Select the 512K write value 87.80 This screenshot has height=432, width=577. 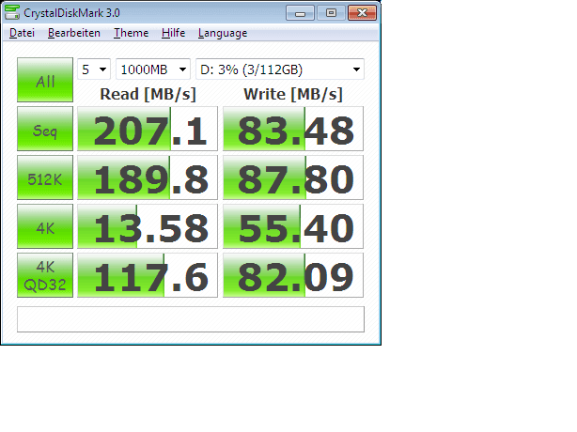293,177
